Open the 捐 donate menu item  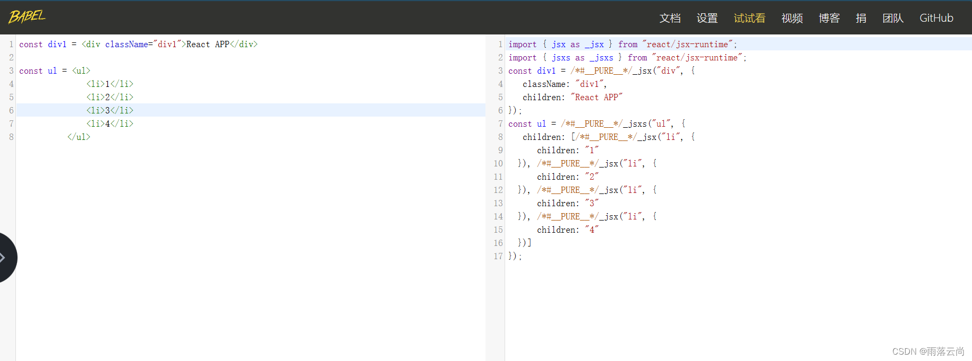pos(861,18)
